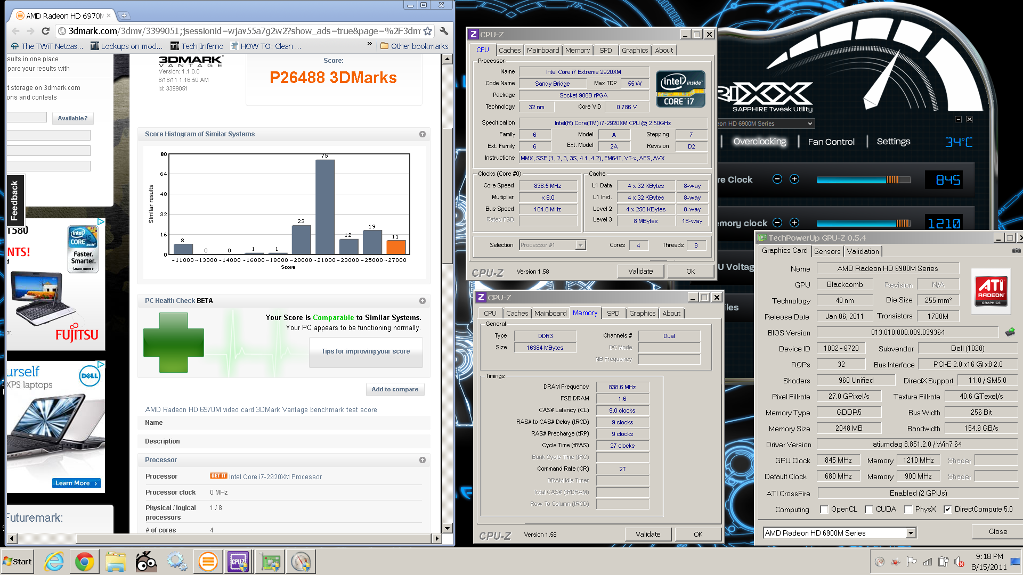Viewport: 1023px width, 575px height.
Task: Decrease memory clock with minus icon in TRIXX
Action: pyautogui.click(x=777, y=223)
